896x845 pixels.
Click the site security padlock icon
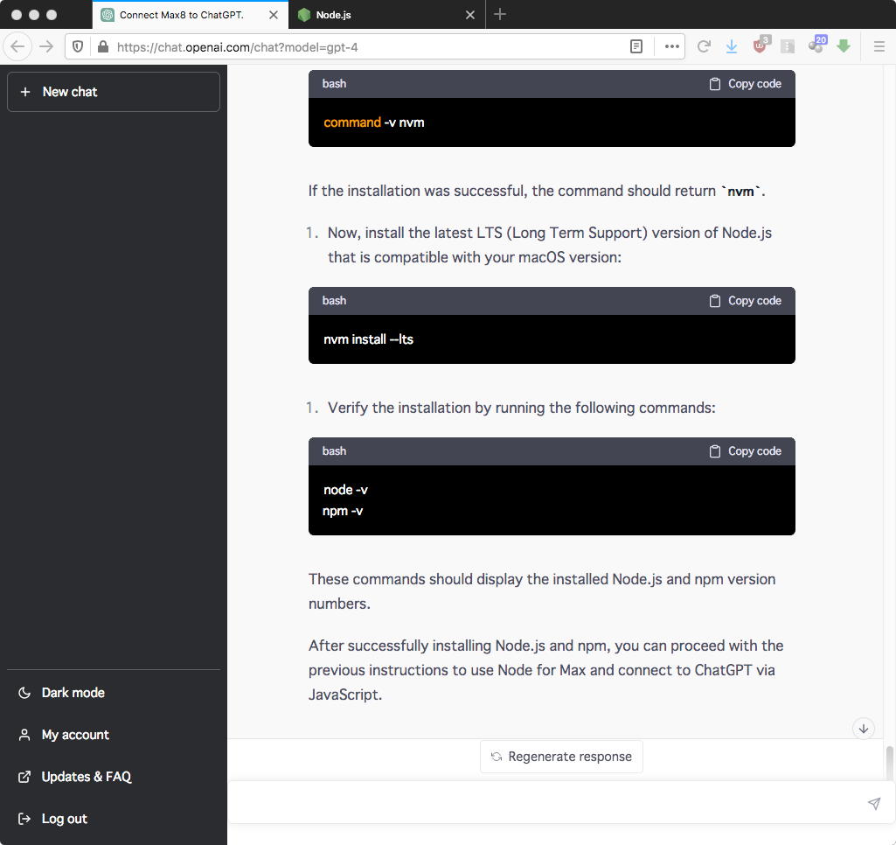coord(103,46)
